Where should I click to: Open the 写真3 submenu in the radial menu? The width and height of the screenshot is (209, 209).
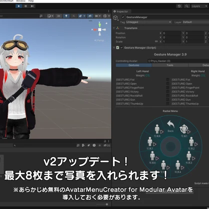click(189, 157)
